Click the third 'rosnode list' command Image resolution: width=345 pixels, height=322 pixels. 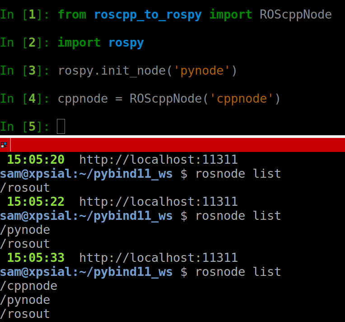tap(238, 272)
